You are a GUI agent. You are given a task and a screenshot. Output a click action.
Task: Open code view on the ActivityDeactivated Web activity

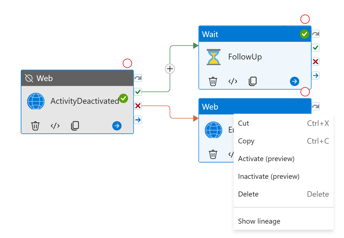pos(55,126)
